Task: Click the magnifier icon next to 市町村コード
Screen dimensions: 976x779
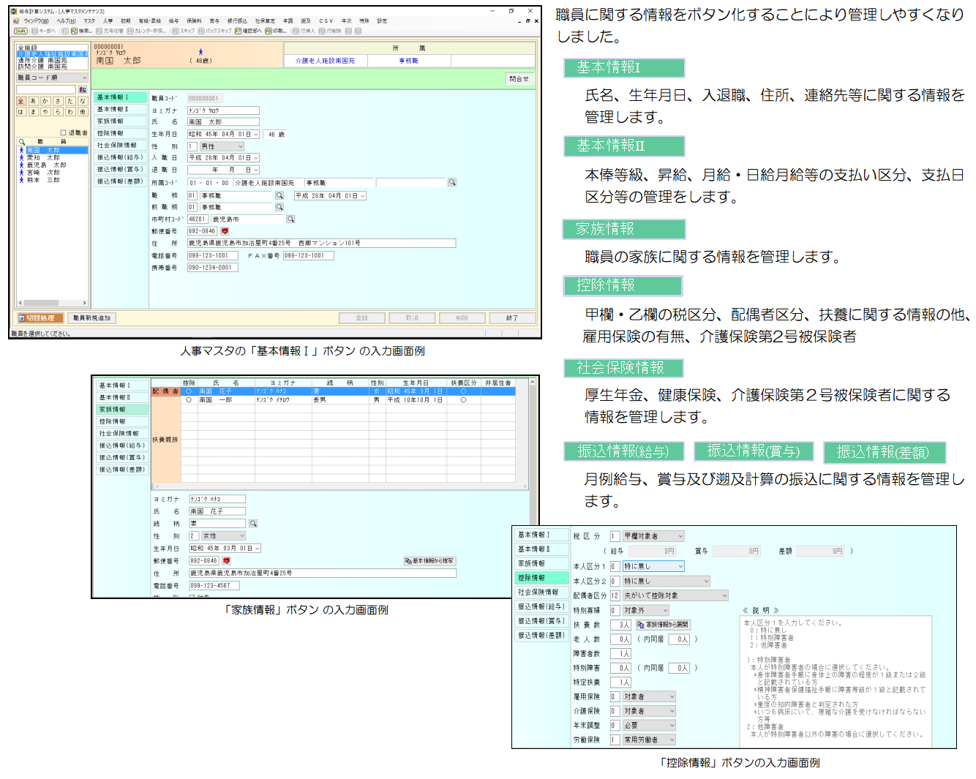Action: click(x=290, y=219)
